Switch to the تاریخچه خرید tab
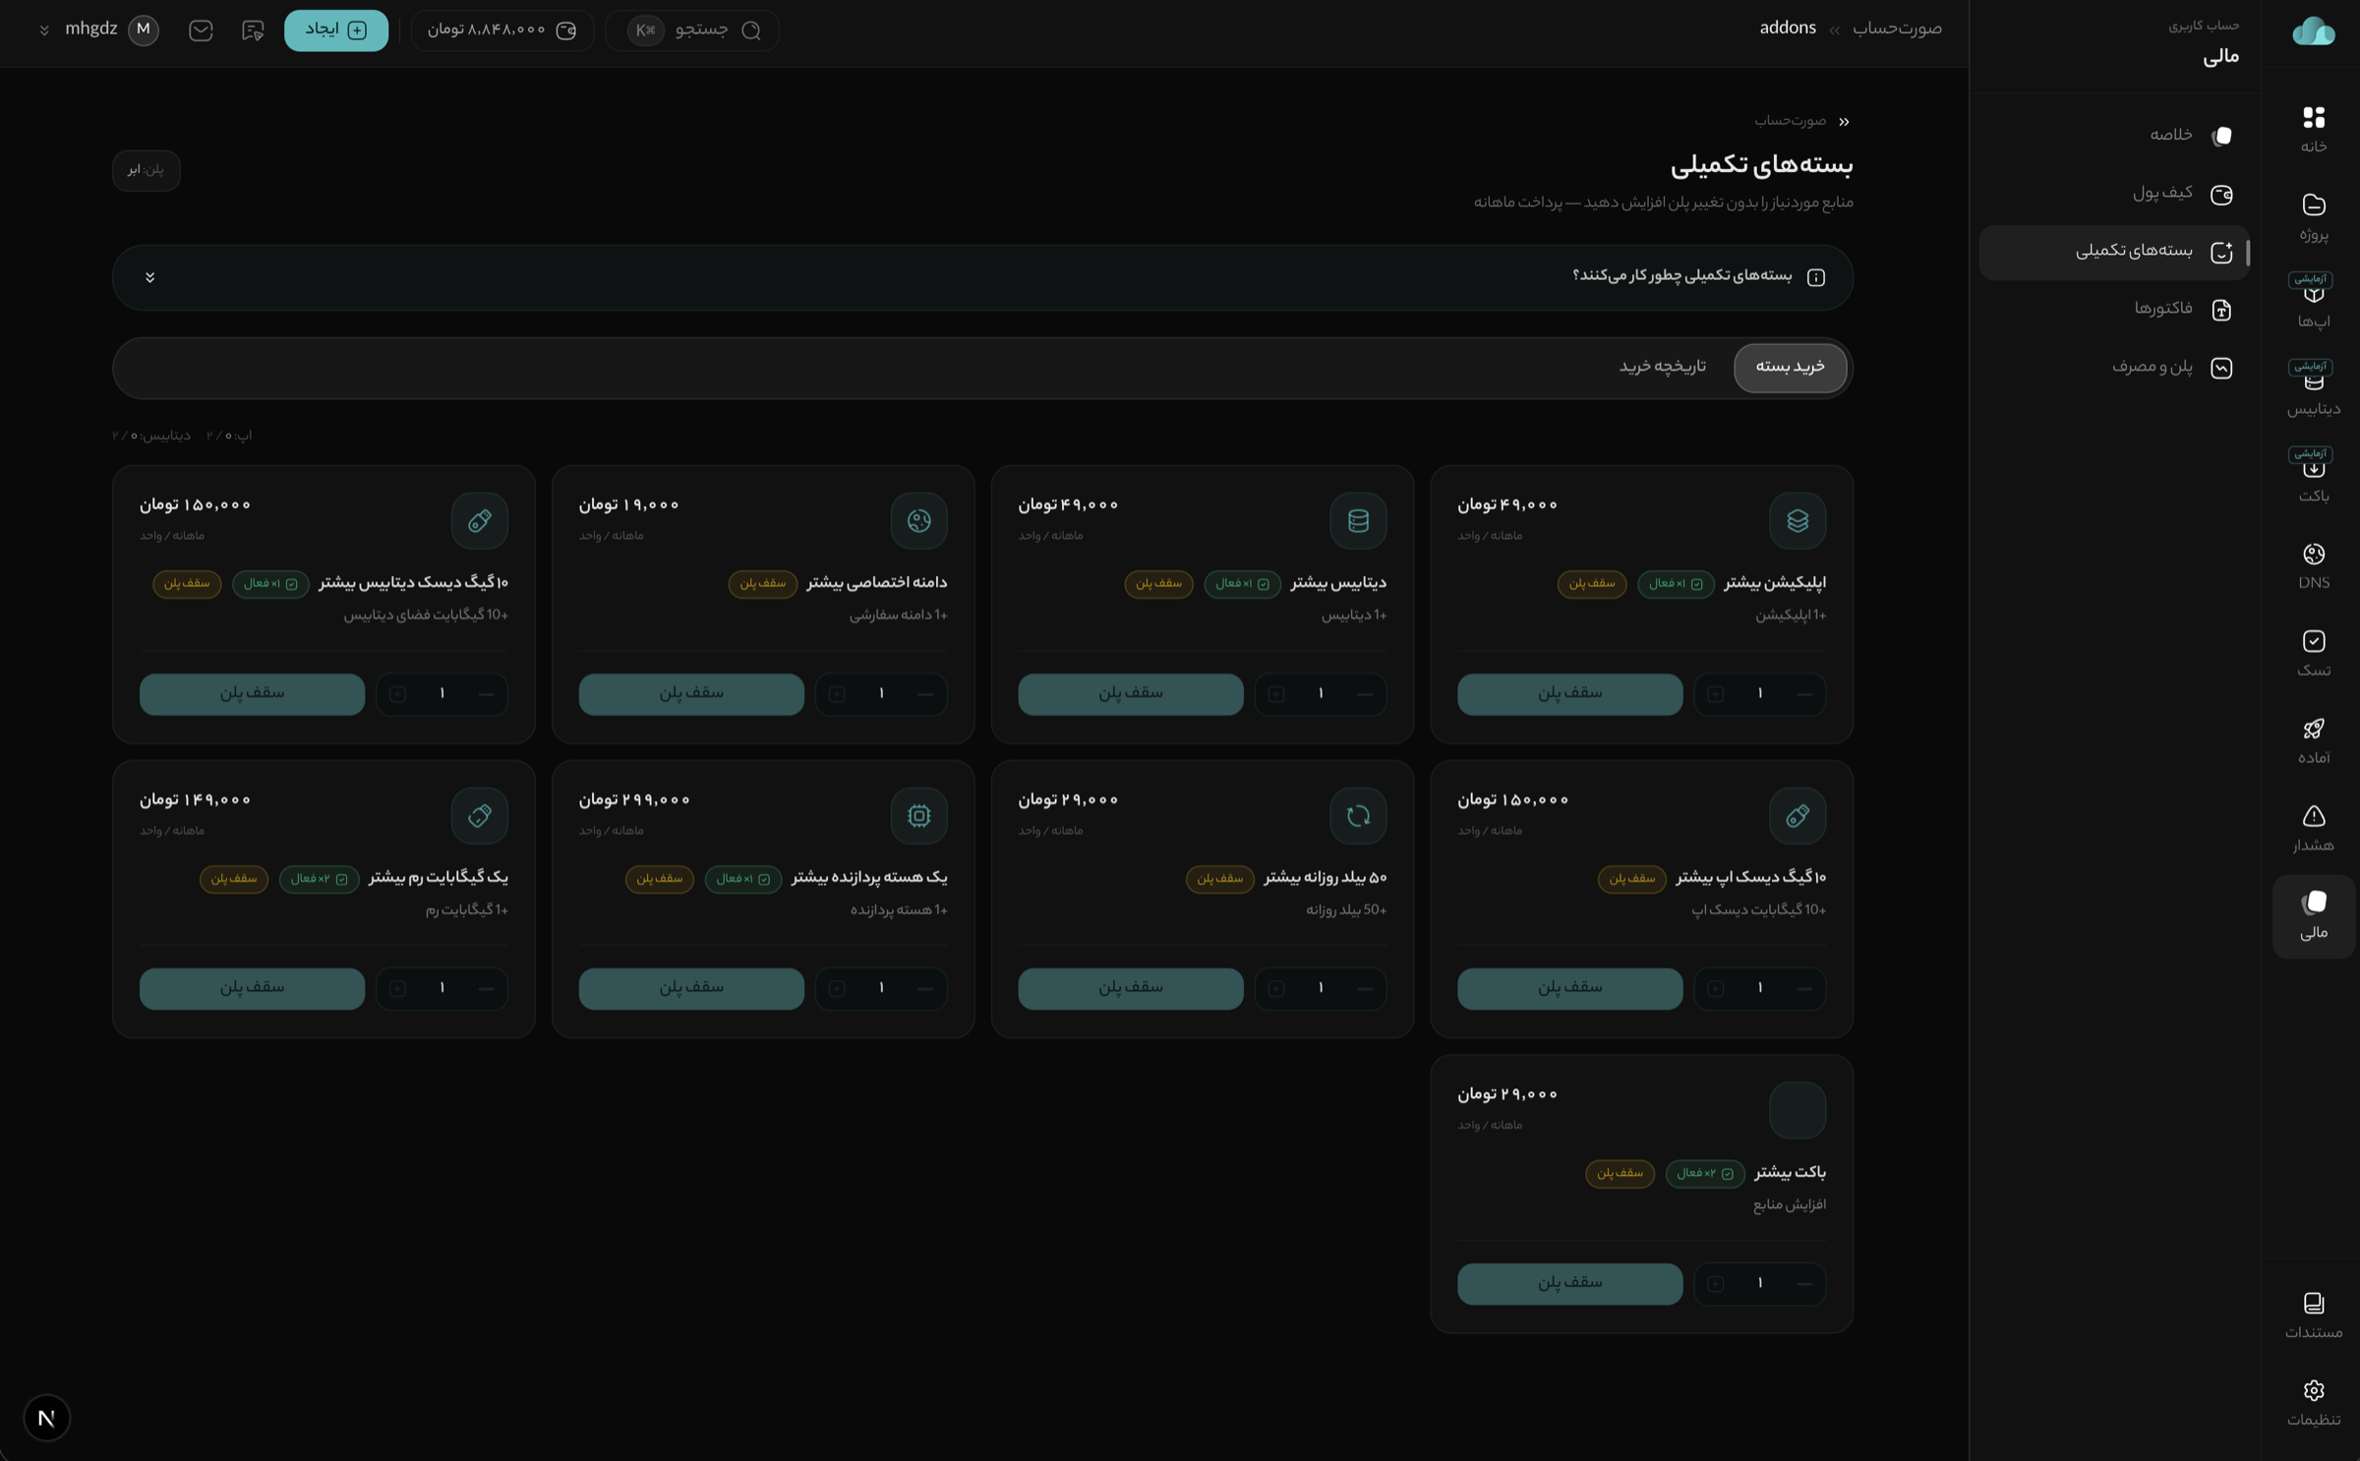This screenshot has height=1461, width=2360. (x=1662, y=367)
